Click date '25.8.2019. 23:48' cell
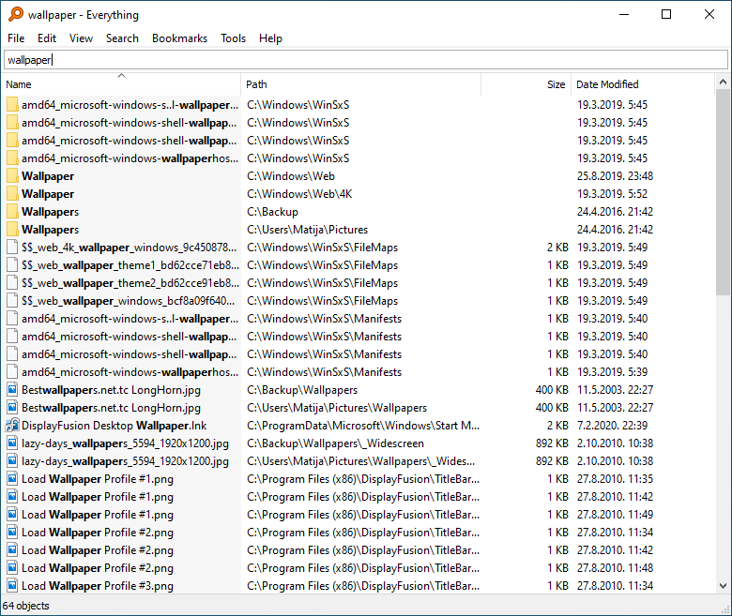Viewport: 732px width, 616px height. coord(615,176)
